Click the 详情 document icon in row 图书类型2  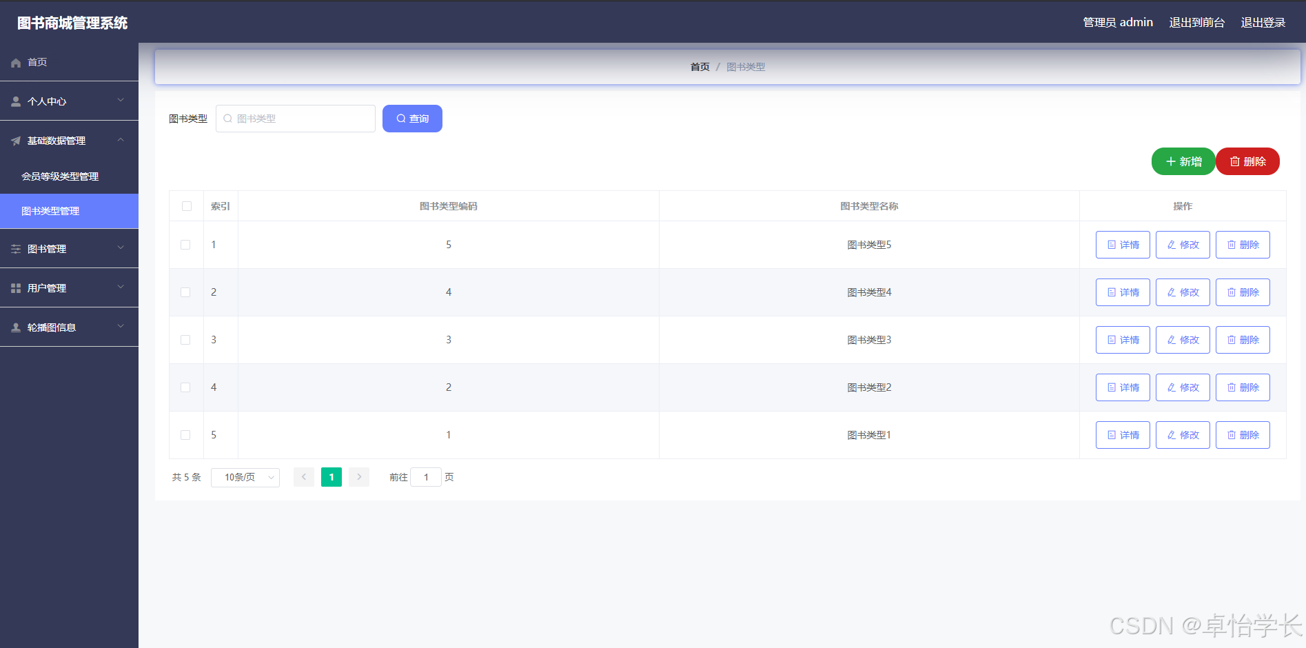(x=1112, y=387)
